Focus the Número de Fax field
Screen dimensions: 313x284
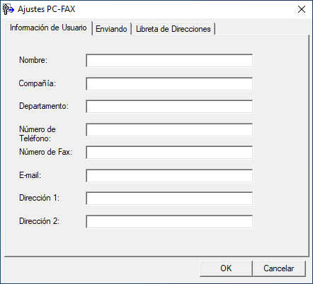pyautogui.click(x=169, y=153)
